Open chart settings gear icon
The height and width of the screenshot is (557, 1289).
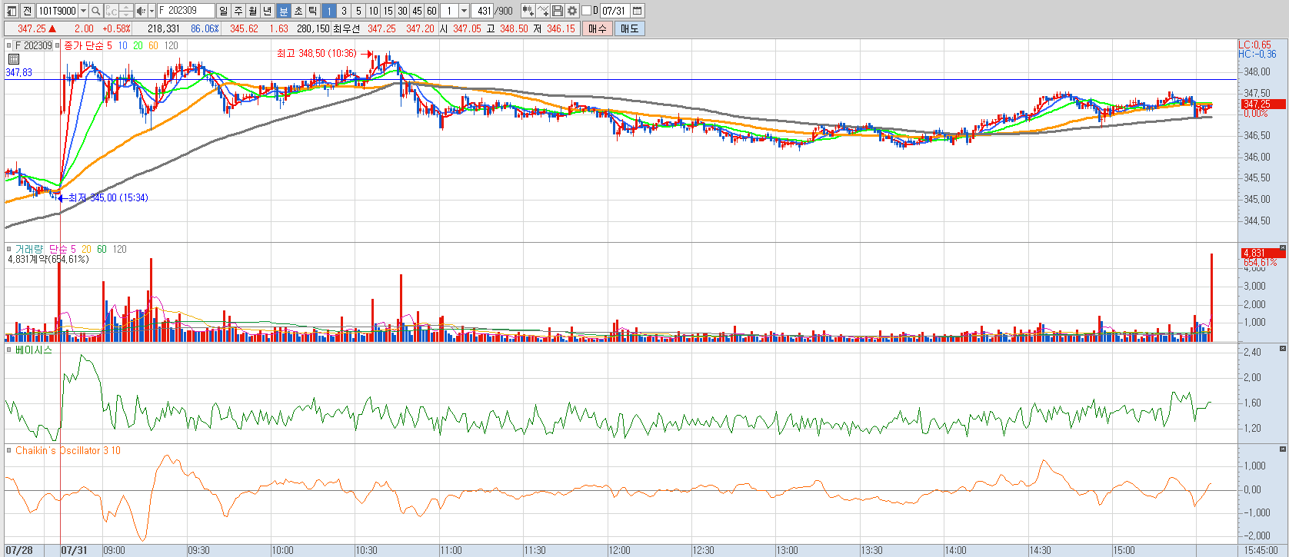(572, 11)
